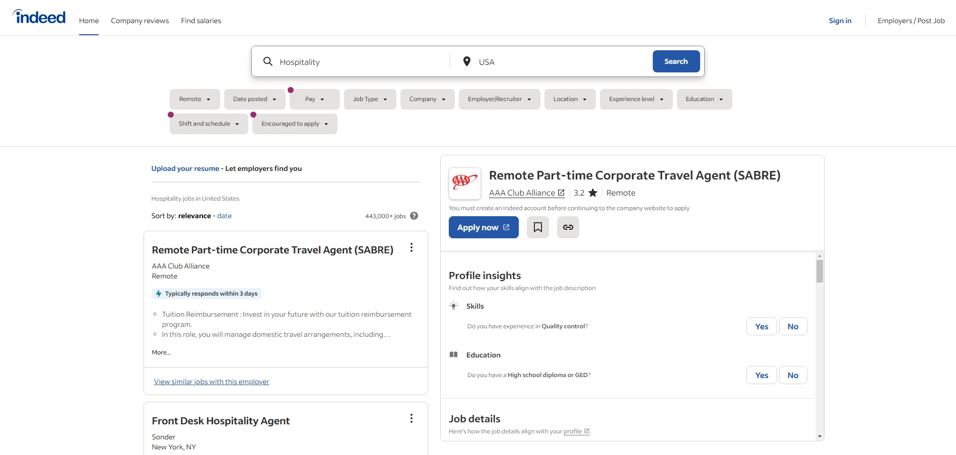Click the profile link in Job details

(x=576, y=431)
